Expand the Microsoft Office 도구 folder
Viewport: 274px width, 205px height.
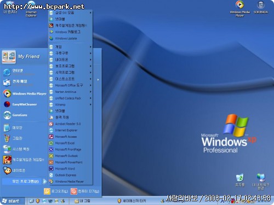tap(70, 85)
